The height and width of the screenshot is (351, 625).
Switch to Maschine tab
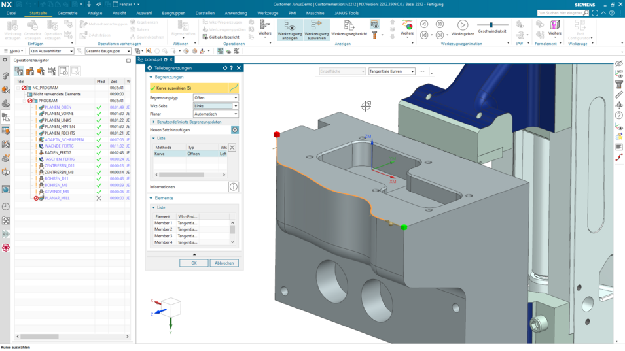(315, 13)
